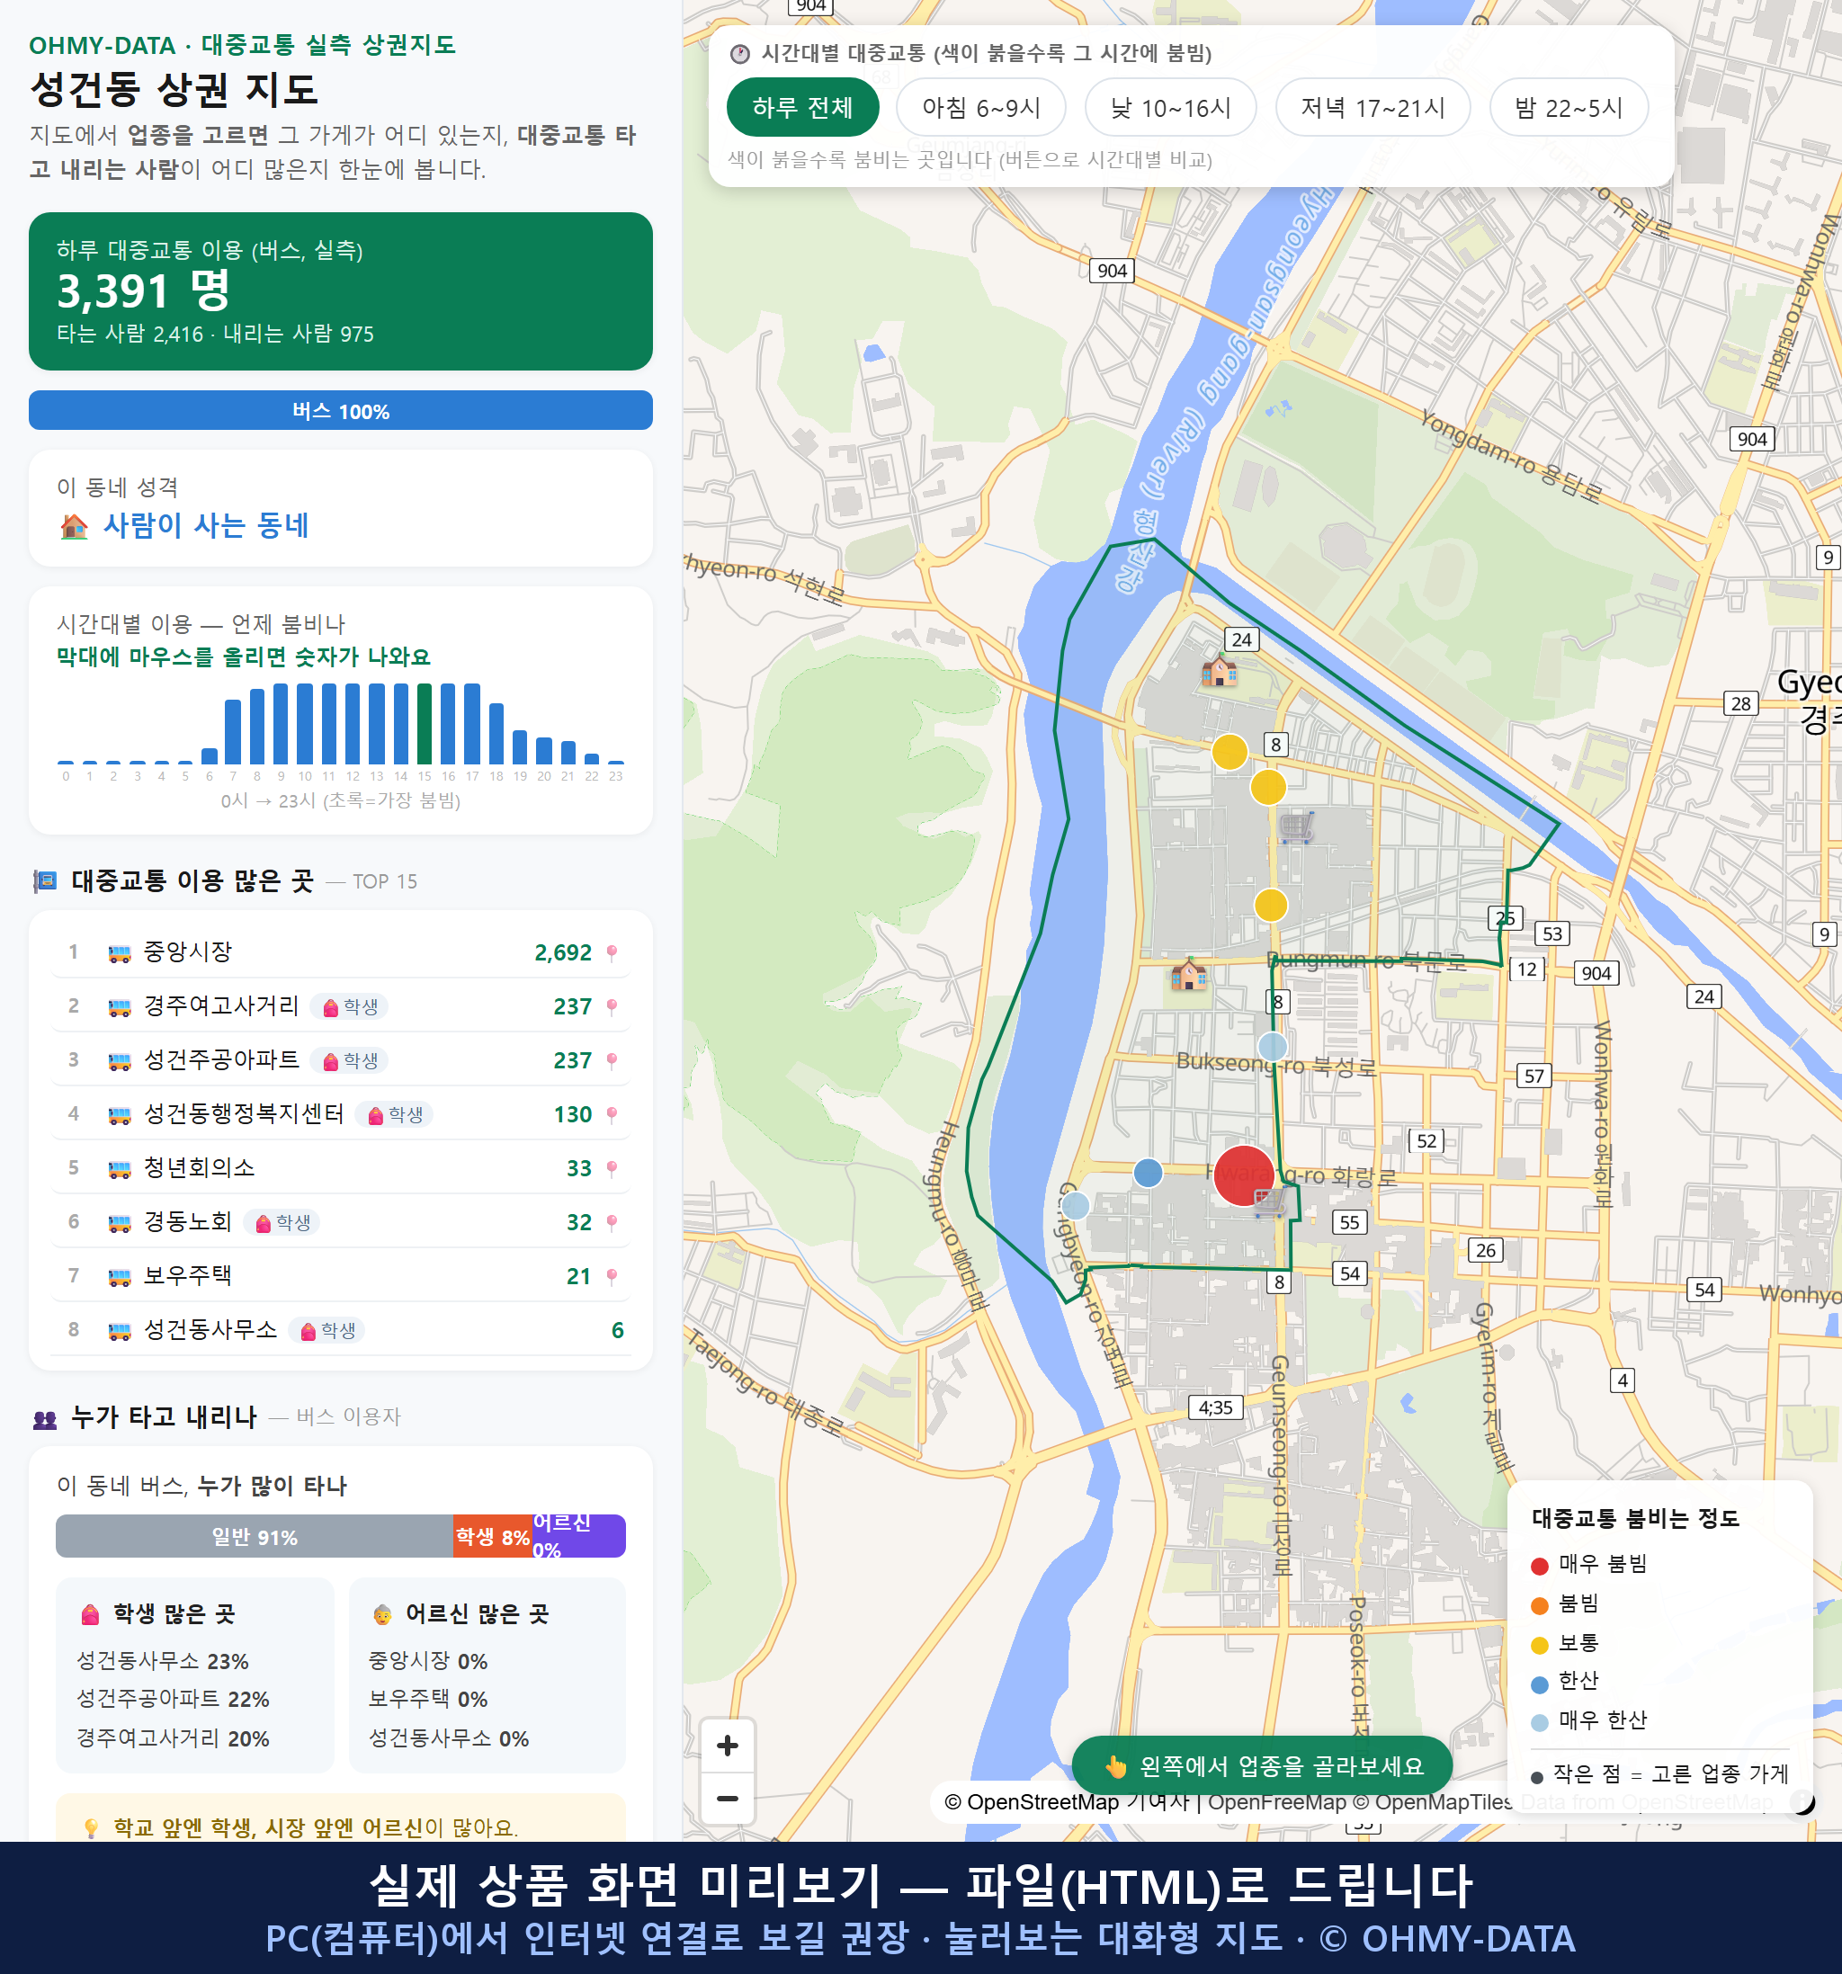Viewport: 1842px width, 1974px height.
Task: Click the location pin for 성건주공아파트 row
Action: coord(612,1060)
